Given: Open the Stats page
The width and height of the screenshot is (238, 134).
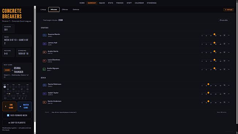Looking at the screenshot, I should 110,3.
